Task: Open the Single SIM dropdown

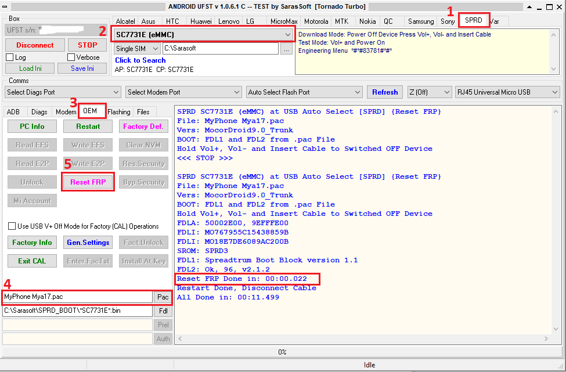Action: point(137,48)
